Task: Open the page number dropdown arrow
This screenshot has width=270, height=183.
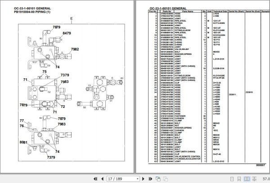Action: [x=137, y=179]
